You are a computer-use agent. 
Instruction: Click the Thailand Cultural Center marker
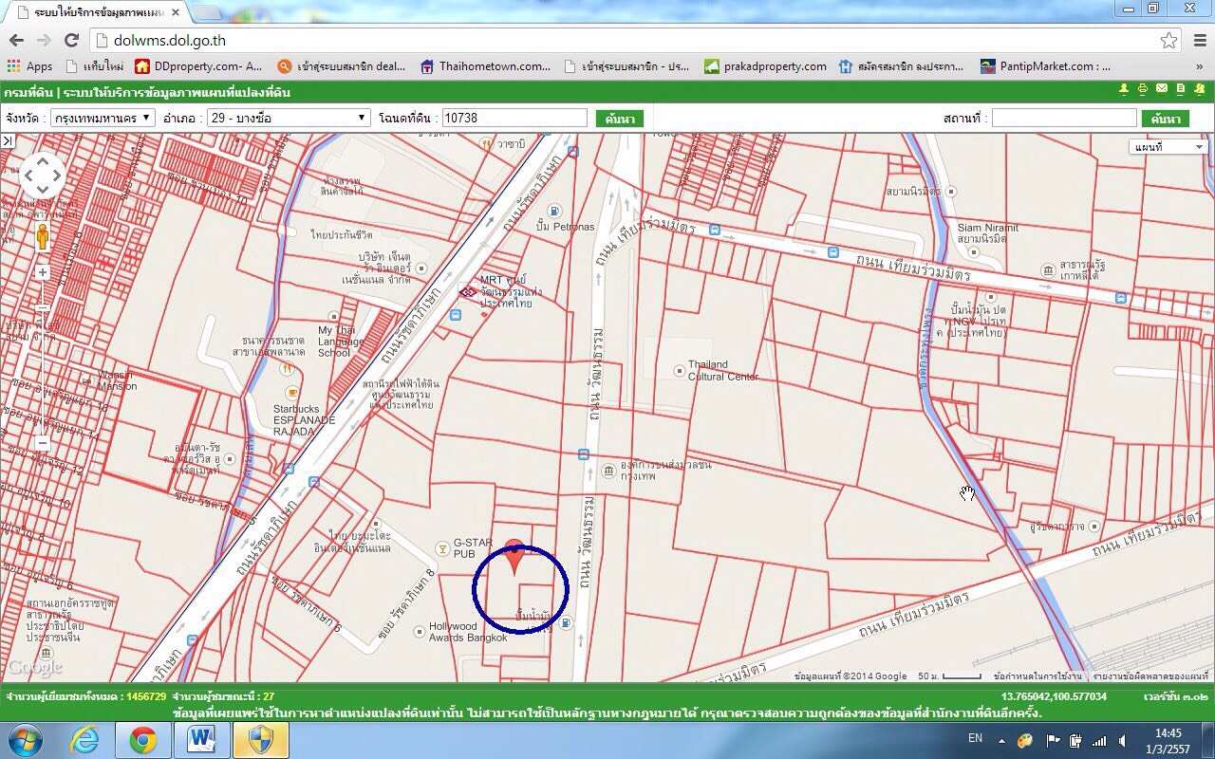679,370
